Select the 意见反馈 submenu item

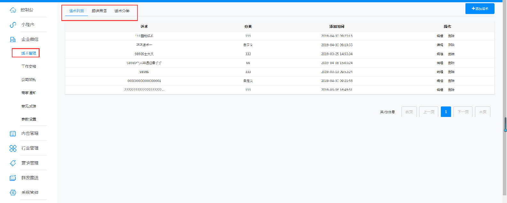click(x=29, y=106)
